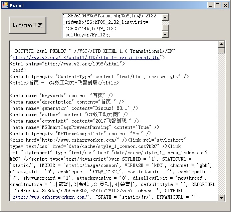This screenshot has height=212, width=231.
Task: Click the HTML textbox scrollbar thumb
Action: click(x=222, y=50)
